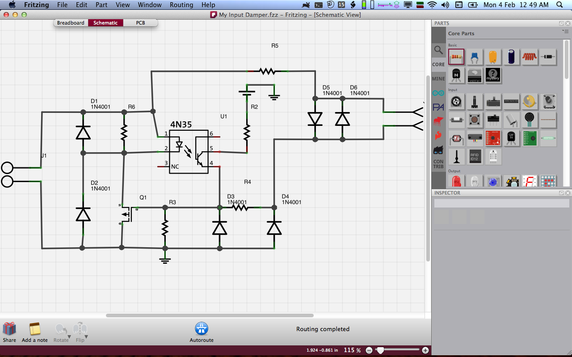Click the 4N35 optocoupler on the schematic
Screen dimensions: 572x357
click(189, 152)
